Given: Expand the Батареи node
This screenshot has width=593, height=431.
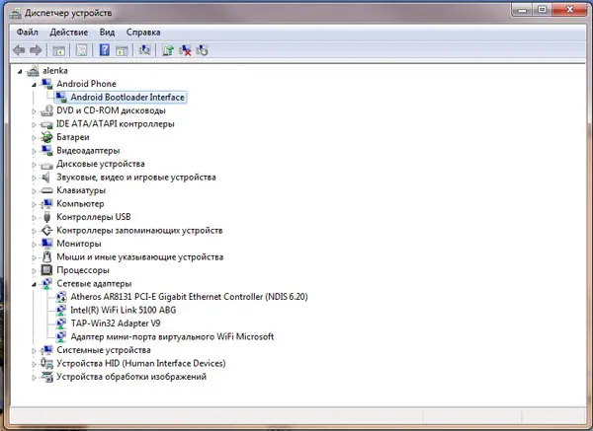Looking at the screenshot, I should tap(34, 138).
